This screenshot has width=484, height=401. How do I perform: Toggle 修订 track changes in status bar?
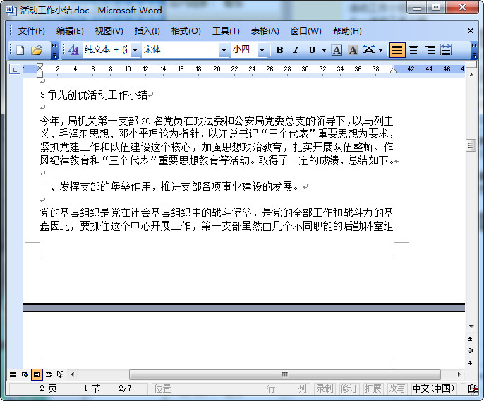pos(349,388)
